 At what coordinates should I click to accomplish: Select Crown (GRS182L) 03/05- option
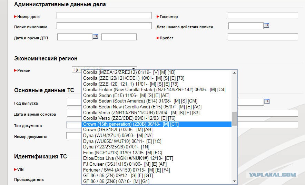(157, 130)
